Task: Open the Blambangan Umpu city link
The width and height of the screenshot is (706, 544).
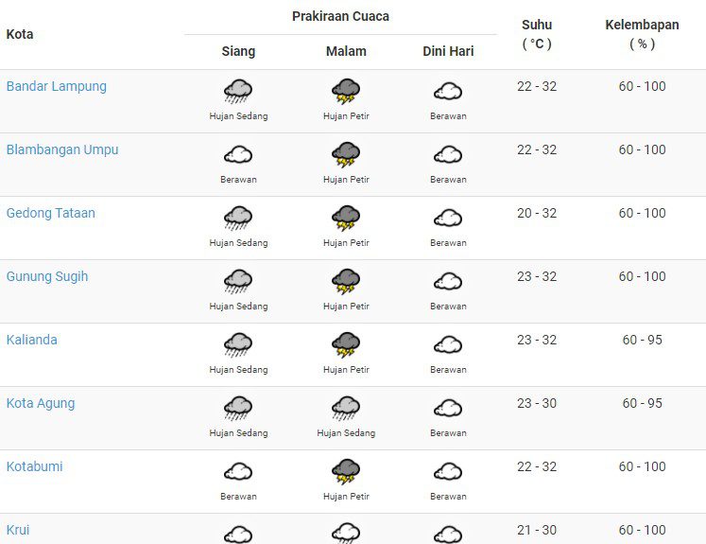Action: point(62,149)
